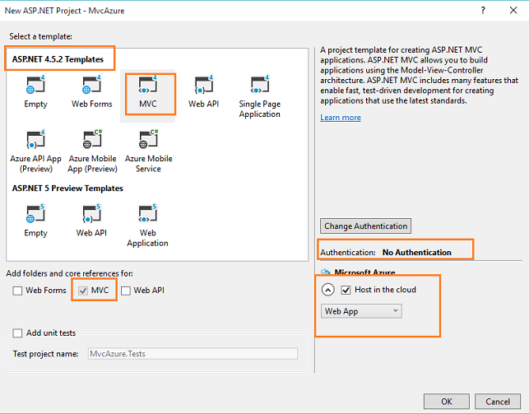Click the 'Select a template:' label
Viewport: 529px width, 414px height.
click(40, 36)
